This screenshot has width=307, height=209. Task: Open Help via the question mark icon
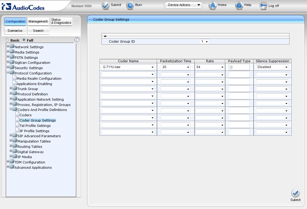(x=239, y=6)
